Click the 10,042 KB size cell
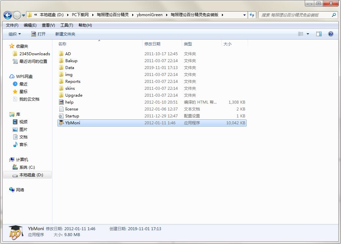This screenshot has width=341, height=244. (x=235, y=123)
